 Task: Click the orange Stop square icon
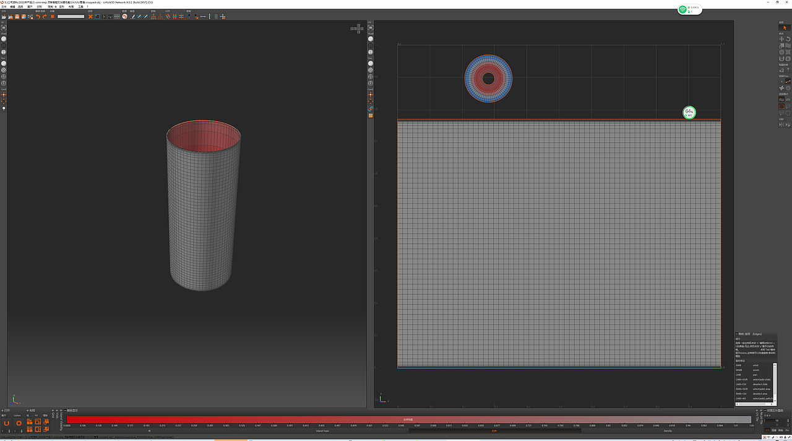tap(52, 17)
